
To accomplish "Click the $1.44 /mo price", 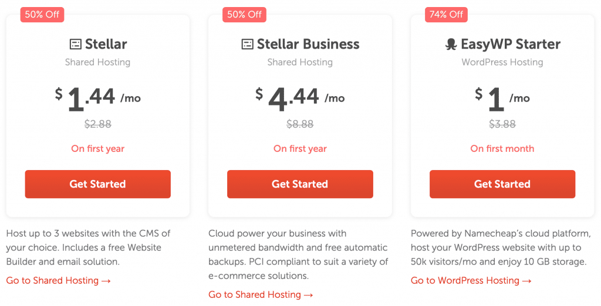I will [x=98, y=98].
